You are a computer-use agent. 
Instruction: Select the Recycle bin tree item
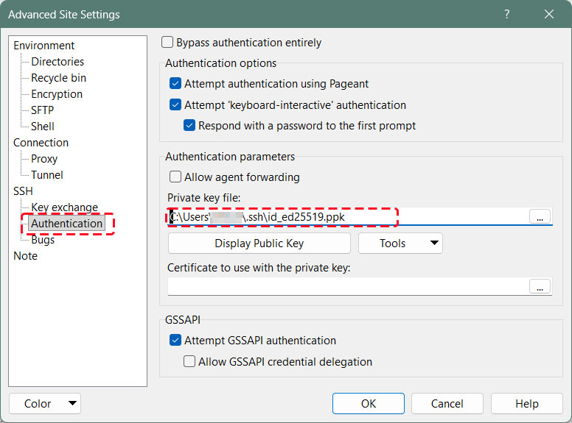58,78
